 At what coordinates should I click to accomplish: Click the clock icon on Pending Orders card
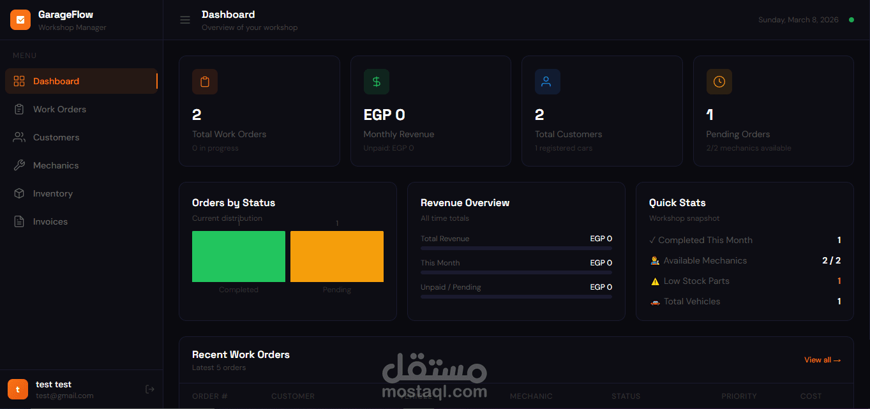coord(719,81)
